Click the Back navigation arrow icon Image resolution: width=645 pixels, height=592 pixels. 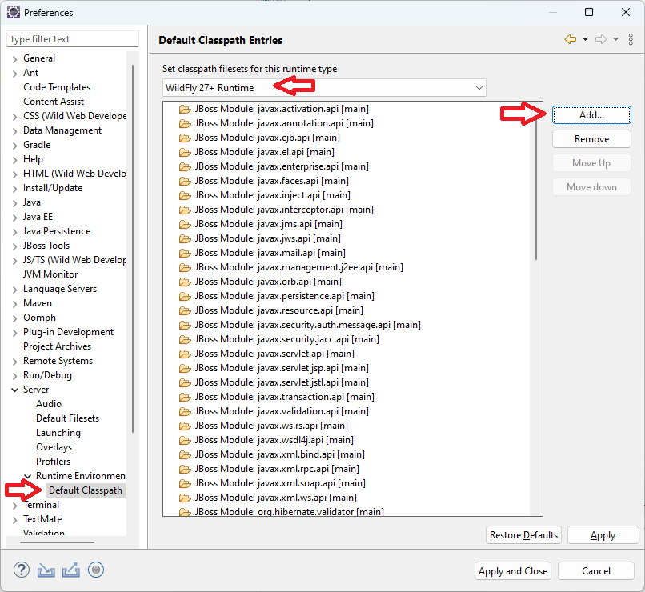pyautogui.click(x=570, y=39)
